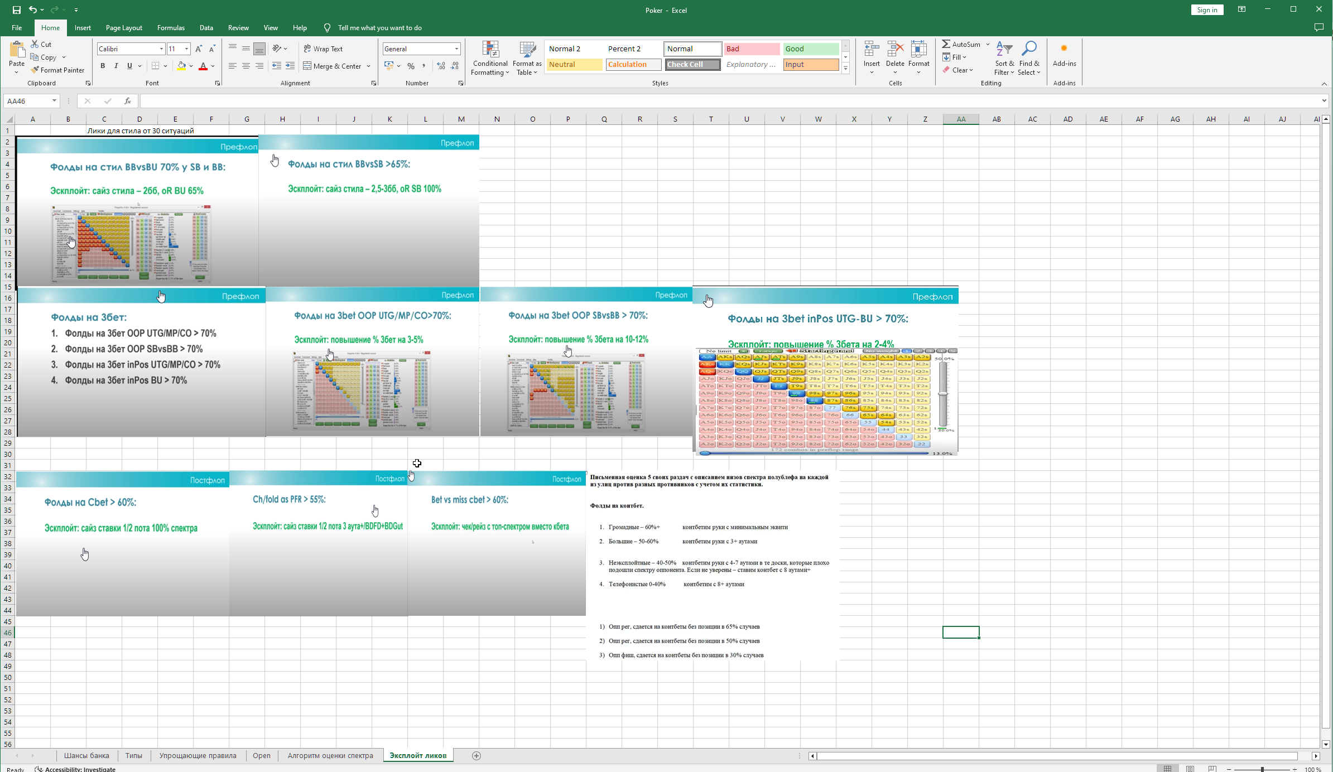Switch to the Insert ribbon tab
This screenshot has height=772, width=1333.
83,28
